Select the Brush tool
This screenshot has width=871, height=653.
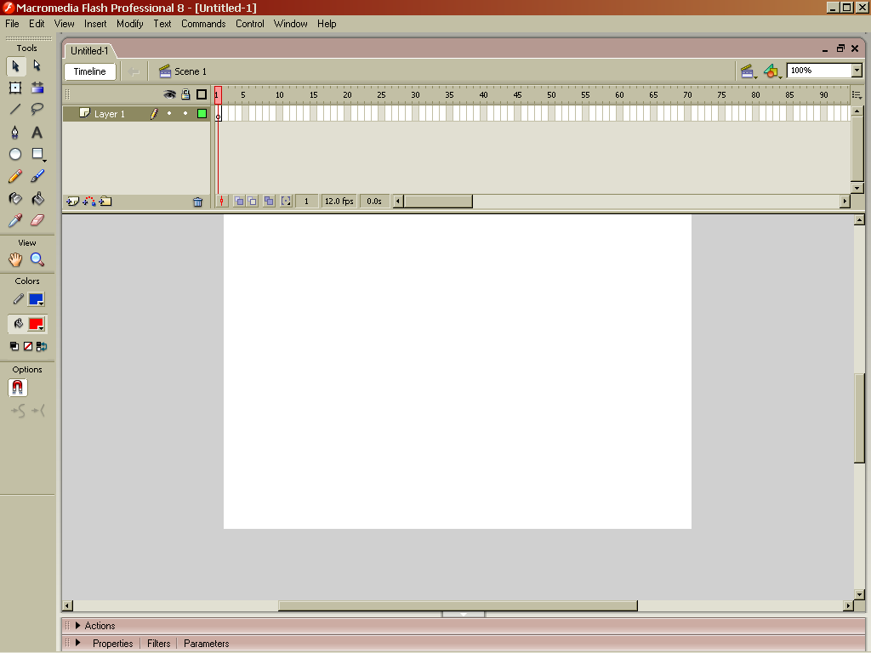37,177
